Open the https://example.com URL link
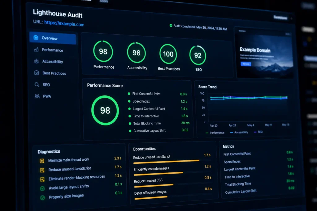 point(64,23)
